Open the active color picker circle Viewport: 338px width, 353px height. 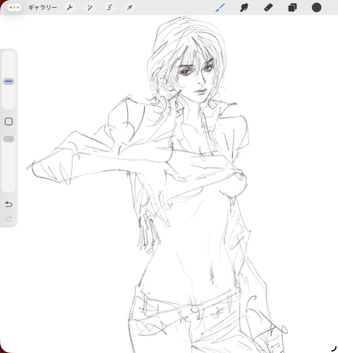click(x=317, y=7)
